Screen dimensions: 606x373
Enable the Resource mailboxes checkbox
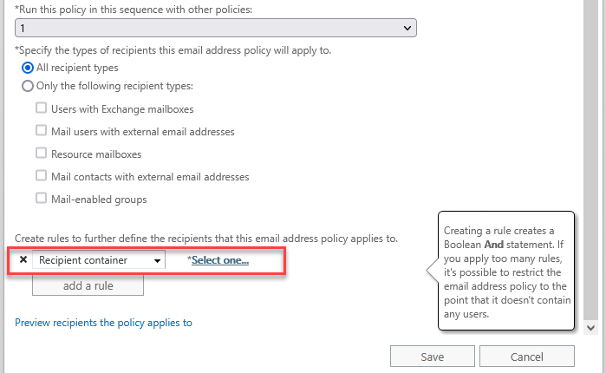(x=41, y=154)
